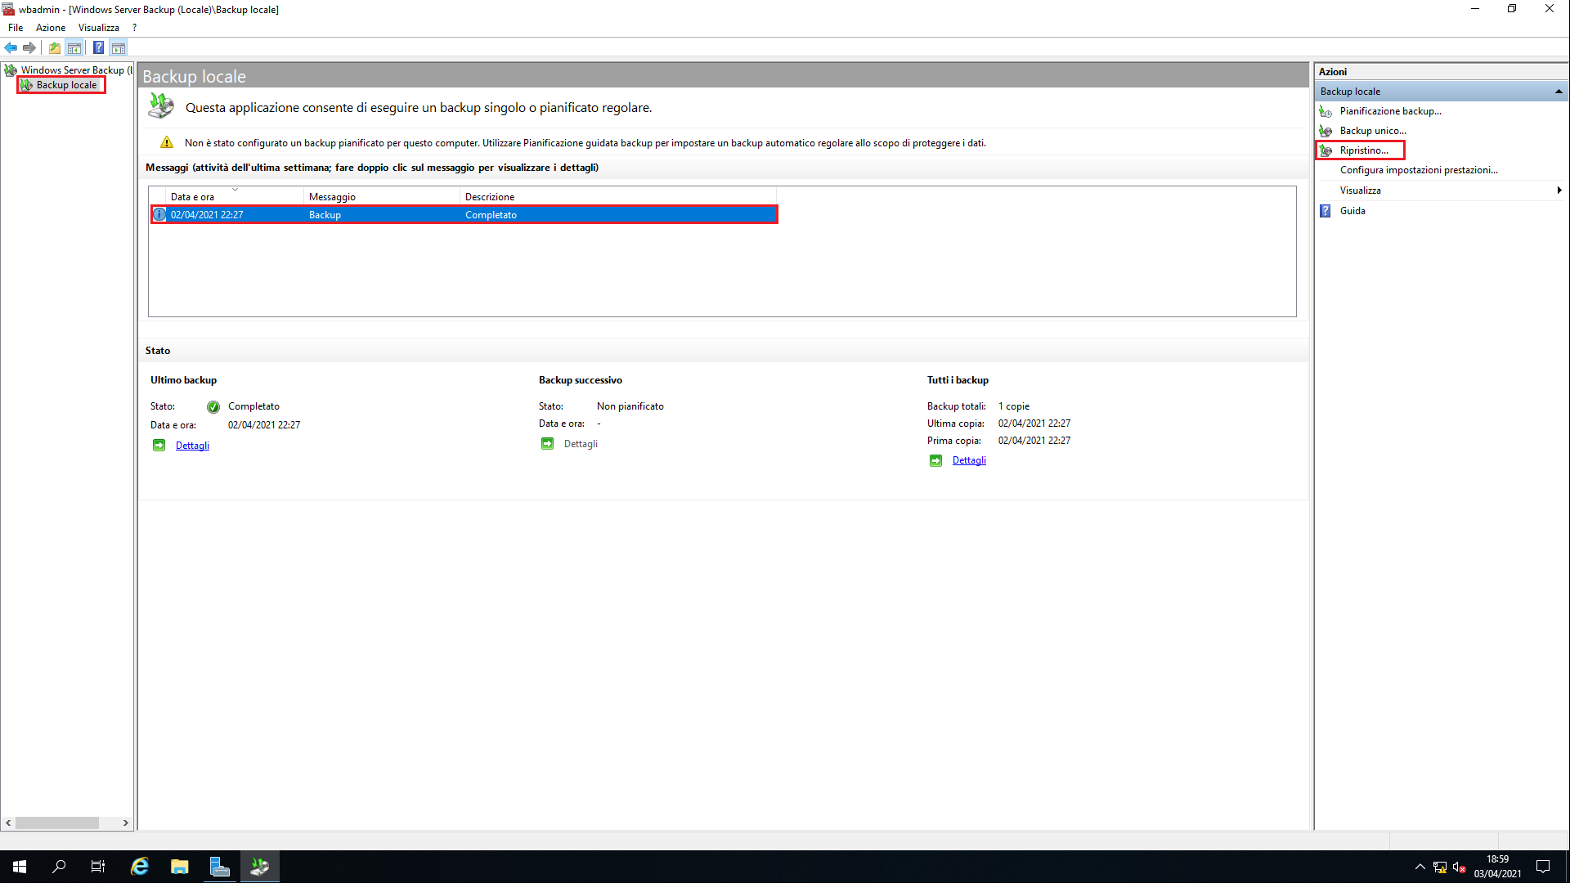Screen dimensions: 1570x883
Task: Select the 02/04/2021 22:27 Backup message row
Action: [464, 215]
